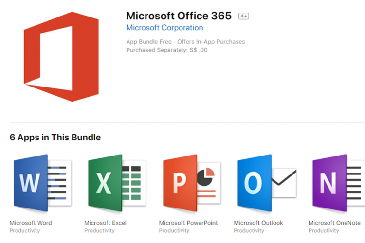The image size is (365, 243).
Task: Click the Microsoft Word name label
Action: 31,223
